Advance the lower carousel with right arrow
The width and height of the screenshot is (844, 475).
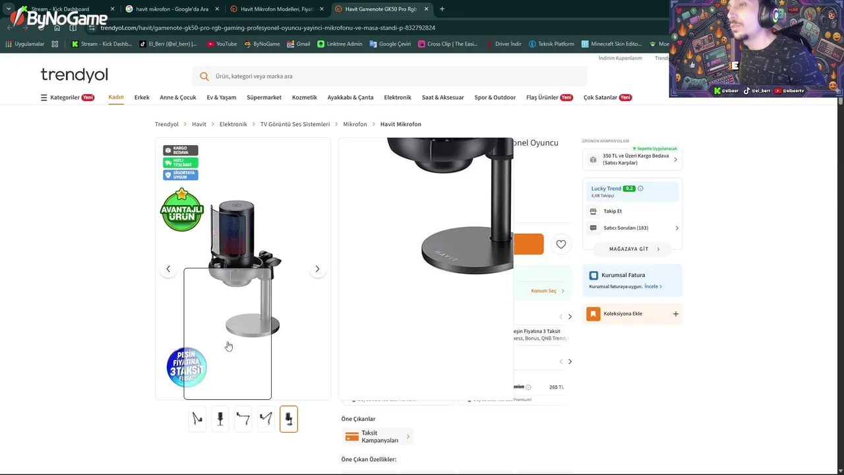[570, 362]
